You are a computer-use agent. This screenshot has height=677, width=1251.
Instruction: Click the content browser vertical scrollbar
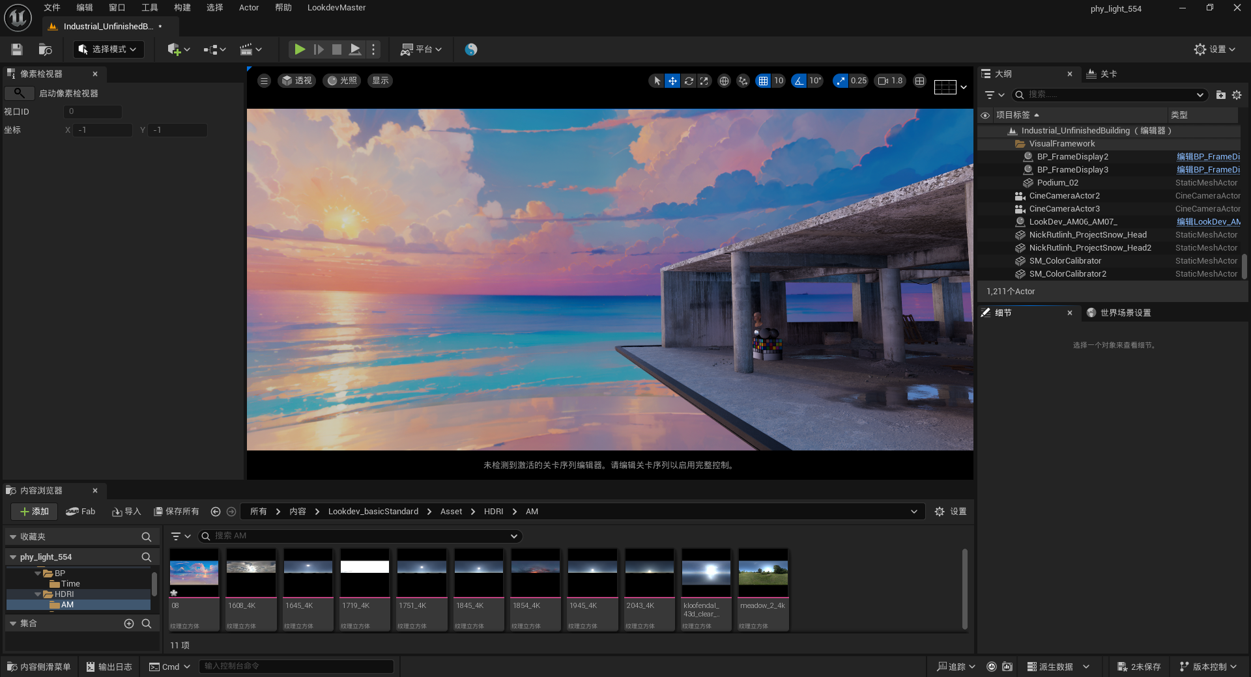pyautogui.click(x=964, y=589)
